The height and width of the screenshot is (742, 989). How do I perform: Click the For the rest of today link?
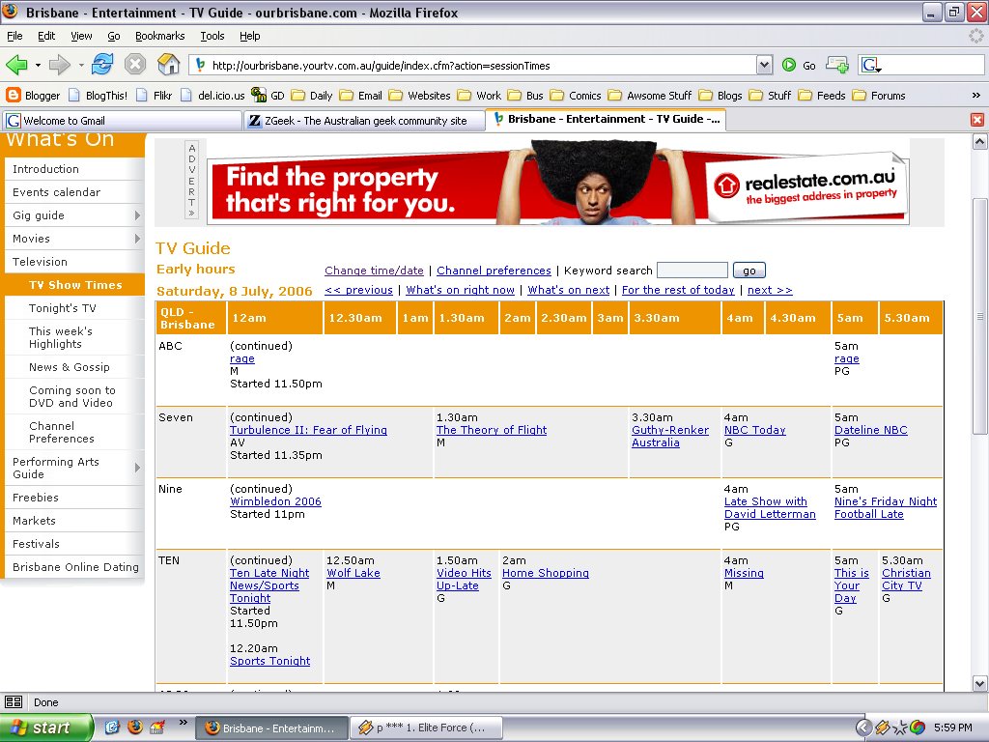[678, 290]
